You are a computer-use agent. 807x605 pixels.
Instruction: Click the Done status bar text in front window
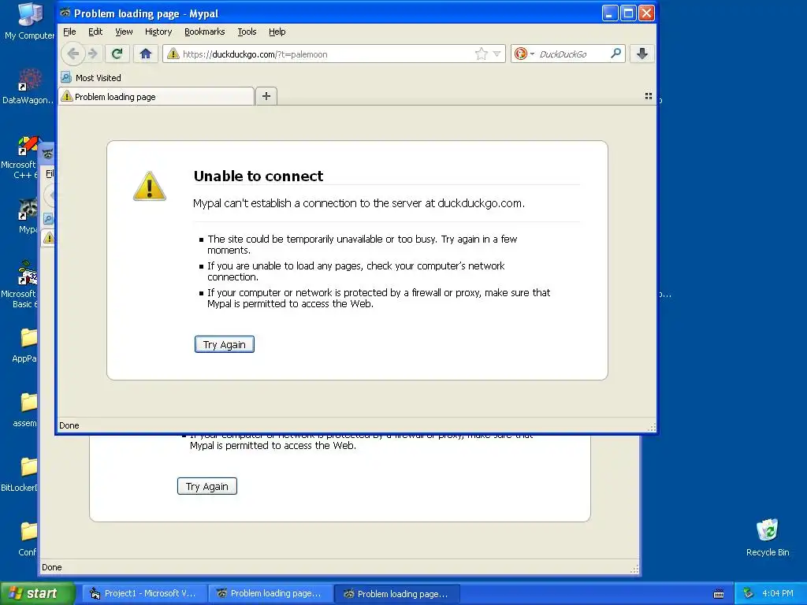(69, 425)
